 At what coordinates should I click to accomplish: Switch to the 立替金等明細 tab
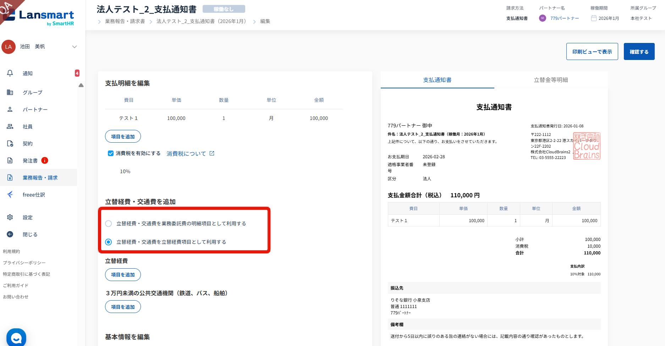[x=551, y=80]
